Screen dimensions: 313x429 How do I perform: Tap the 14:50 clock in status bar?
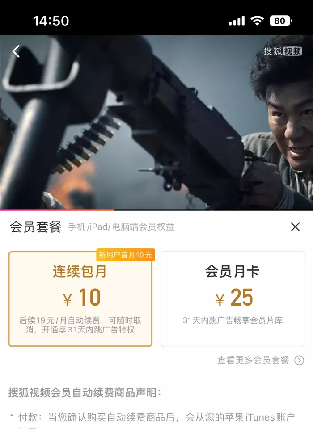(51, 21)
